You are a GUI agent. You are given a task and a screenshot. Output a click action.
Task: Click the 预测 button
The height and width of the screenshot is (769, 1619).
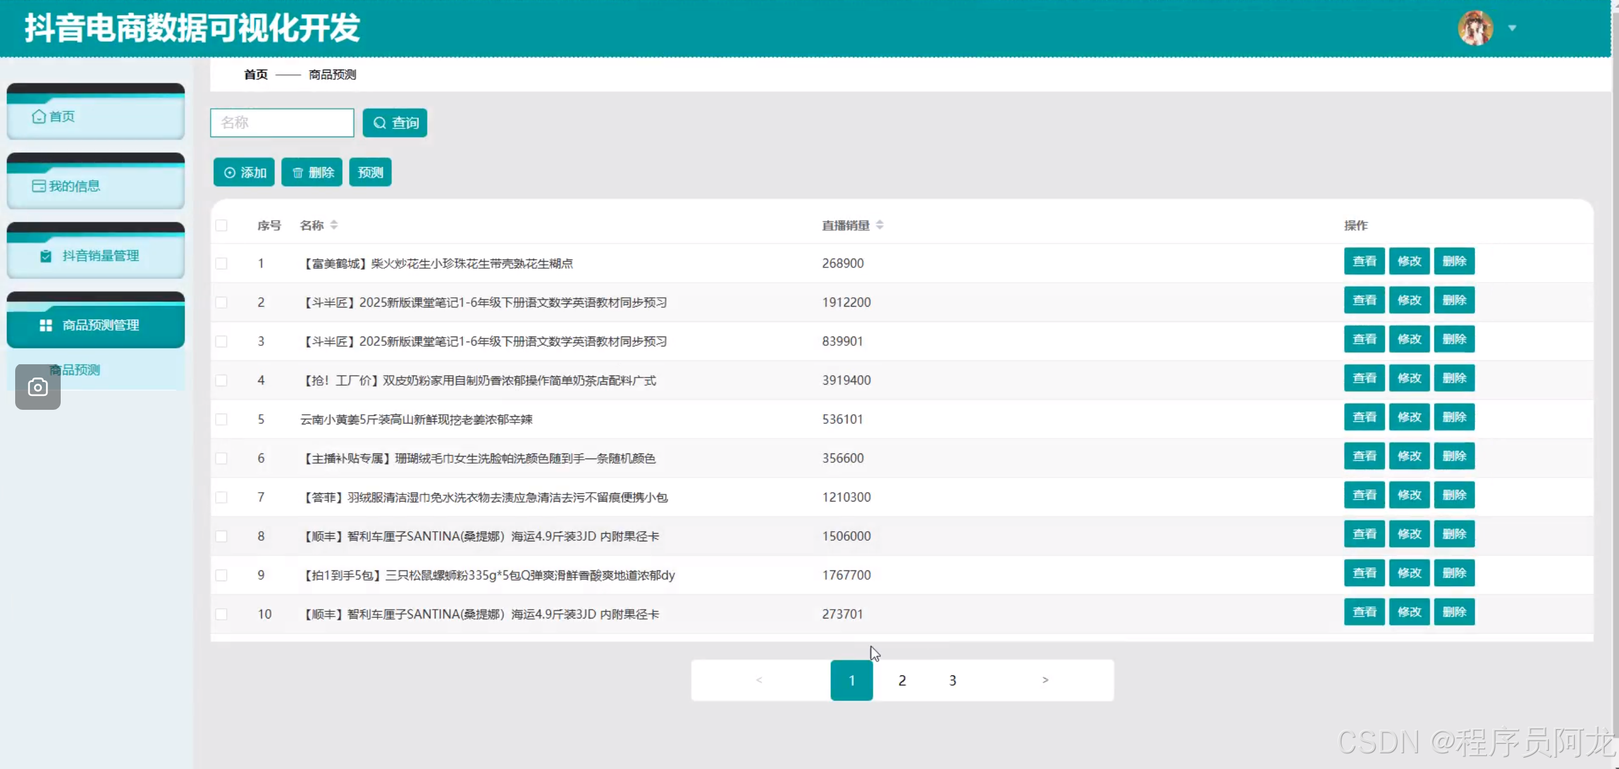coord(370,173)
